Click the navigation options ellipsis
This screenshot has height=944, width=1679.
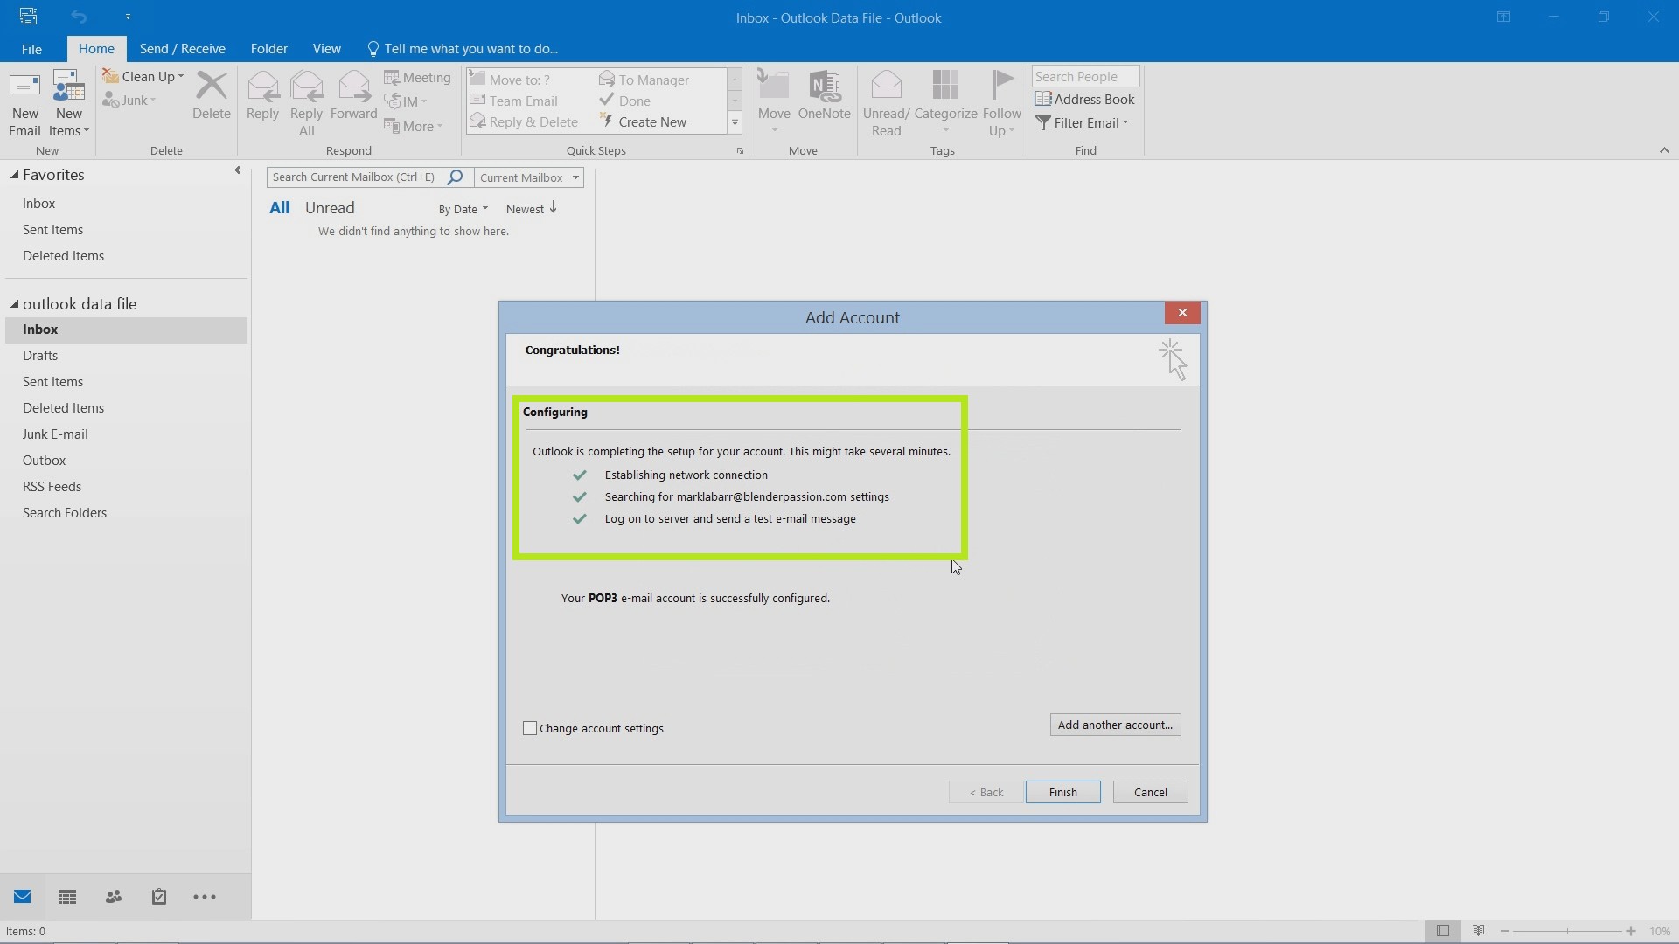[205, 897]
